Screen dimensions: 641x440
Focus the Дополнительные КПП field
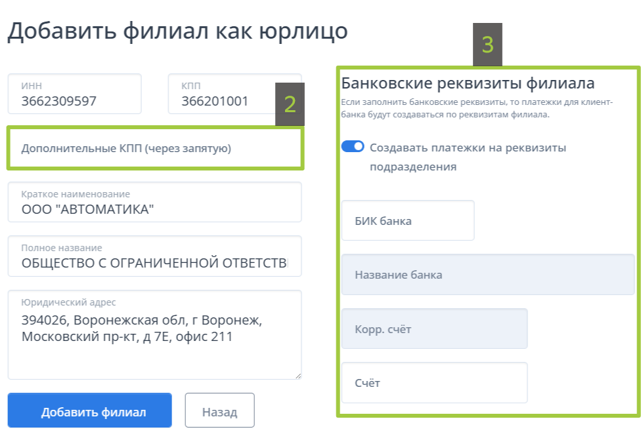155,148
